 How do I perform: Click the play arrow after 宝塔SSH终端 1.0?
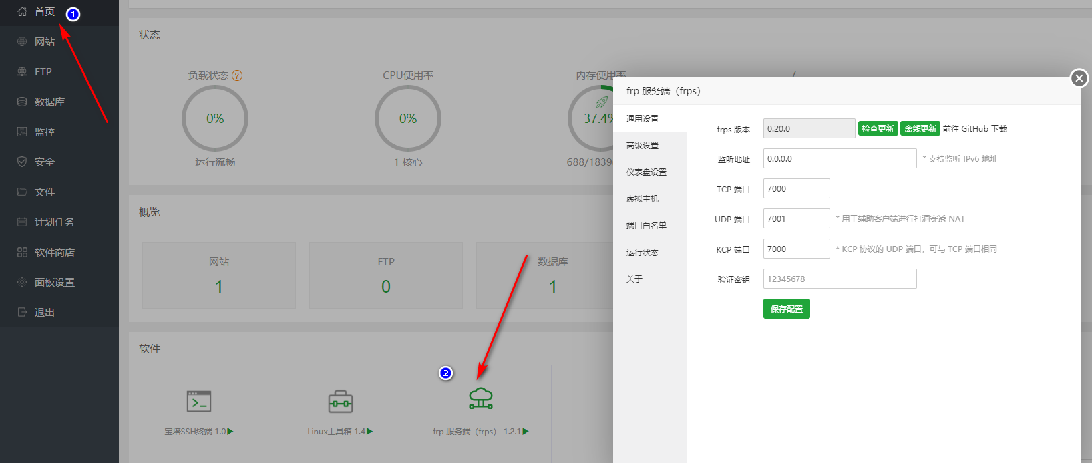coord(230,432)
